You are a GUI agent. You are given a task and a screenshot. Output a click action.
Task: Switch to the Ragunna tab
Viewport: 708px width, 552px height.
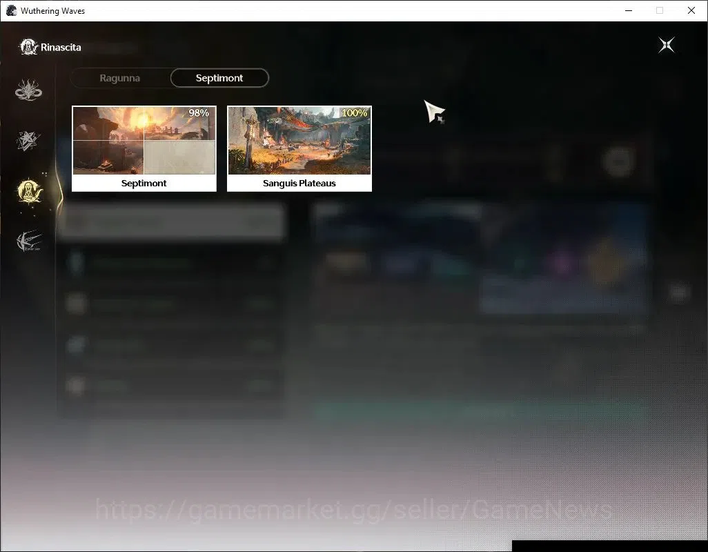pyautogui.click(x=119, y=78)
